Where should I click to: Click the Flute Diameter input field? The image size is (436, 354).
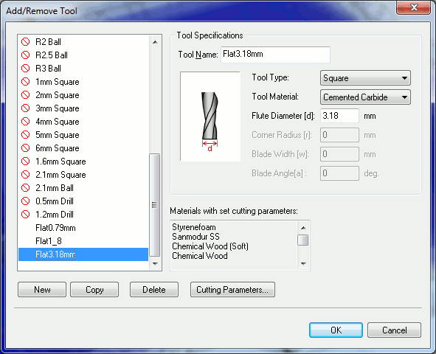(339, 116)
